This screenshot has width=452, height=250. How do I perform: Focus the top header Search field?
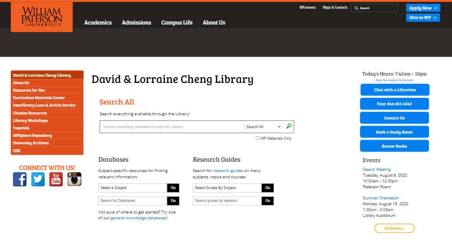375,8
